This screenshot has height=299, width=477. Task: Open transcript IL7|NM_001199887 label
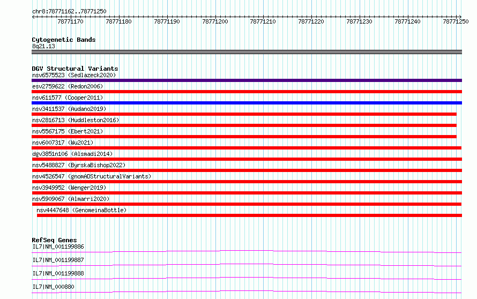pyautogui.click(x=58, y=260)
